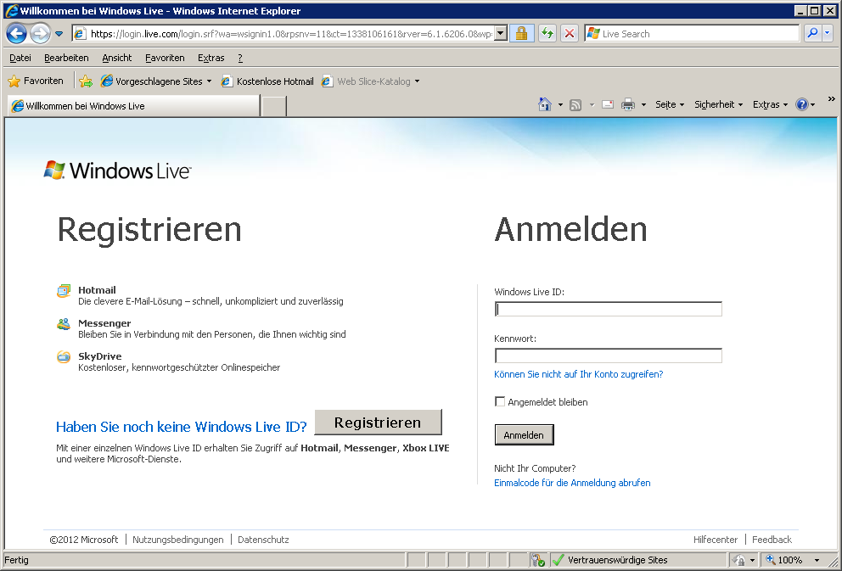This screenshot has height=571, width=842.
Task: Click the Messenger service icon
Action: pyautogui.click(x=64, y=323)
